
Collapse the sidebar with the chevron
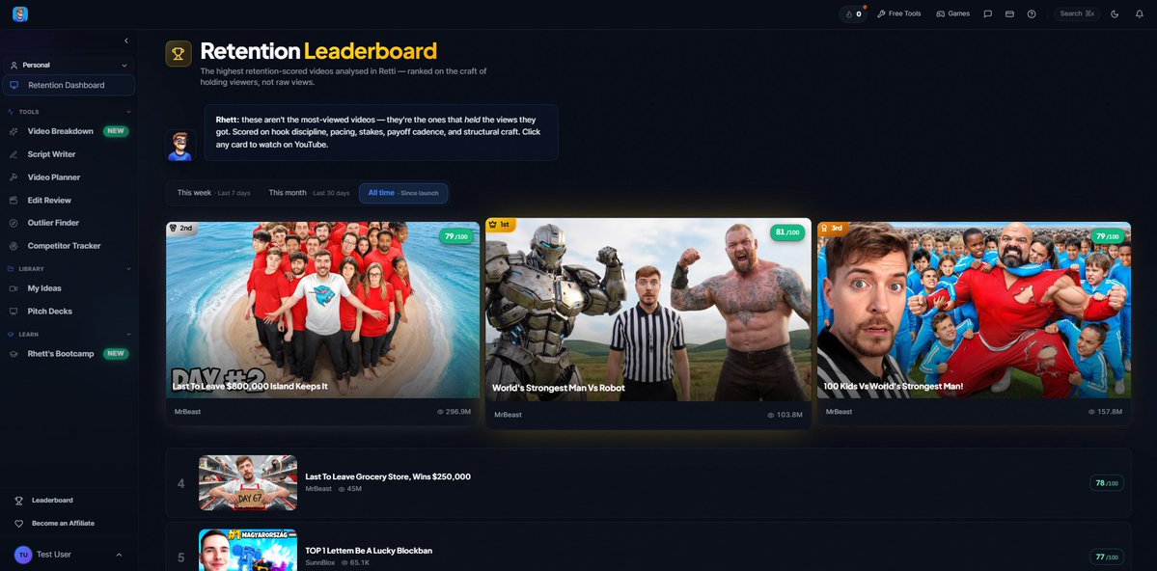pyautogui.click(x=126, y=41)
